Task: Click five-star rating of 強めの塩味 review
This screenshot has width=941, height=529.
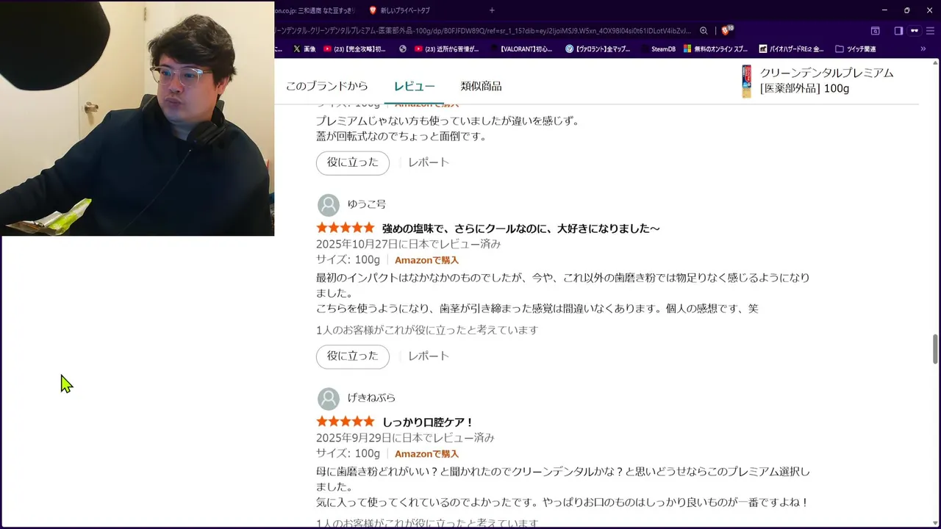Action: [346, 228]
